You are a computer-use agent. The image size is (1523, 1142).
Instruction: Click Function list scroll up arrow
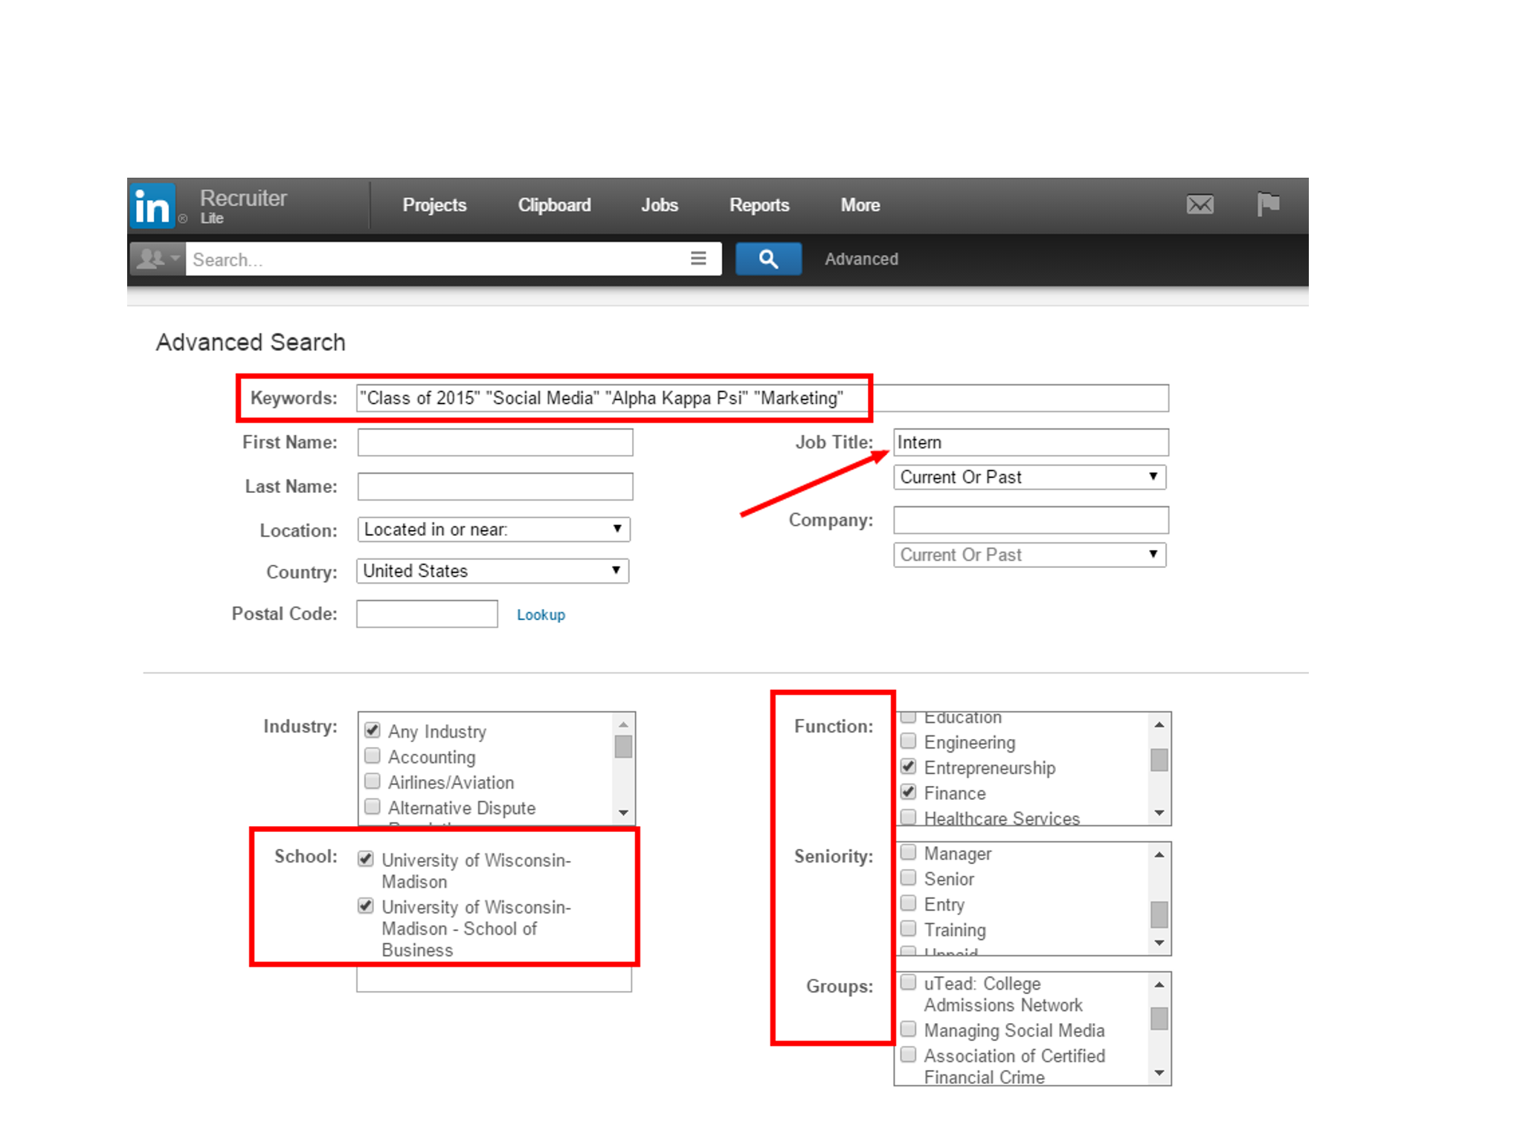(x=1159, y=724)
